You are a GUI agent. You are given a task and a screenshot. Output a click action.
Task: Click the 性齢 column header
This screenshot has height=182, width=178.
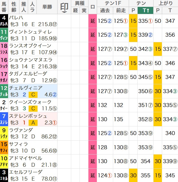[14, 7]
